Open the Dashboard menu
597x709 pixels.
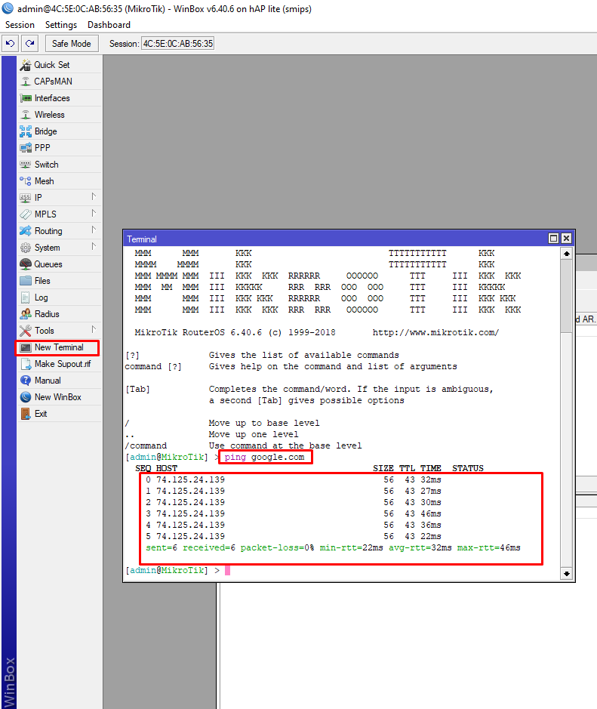click(109, 25)
